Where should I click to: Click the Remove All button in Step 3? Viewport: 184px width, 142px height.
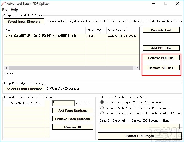coord(73,127)
